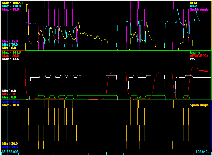
Task: Click the Max = 13.6 PW value
Action: click(11, 59)
